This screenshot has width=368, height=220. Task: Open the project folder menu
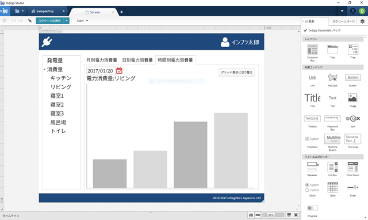point(19,11)
